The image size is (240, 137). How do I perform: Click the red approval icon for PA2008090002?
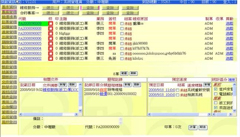(51, 59)
